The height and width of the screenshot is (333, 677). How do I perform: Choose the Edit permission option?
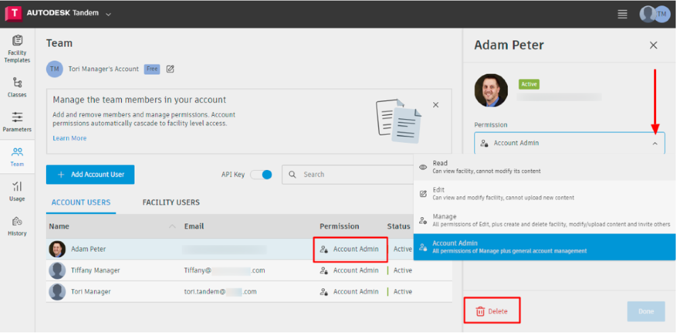point(545,194)
